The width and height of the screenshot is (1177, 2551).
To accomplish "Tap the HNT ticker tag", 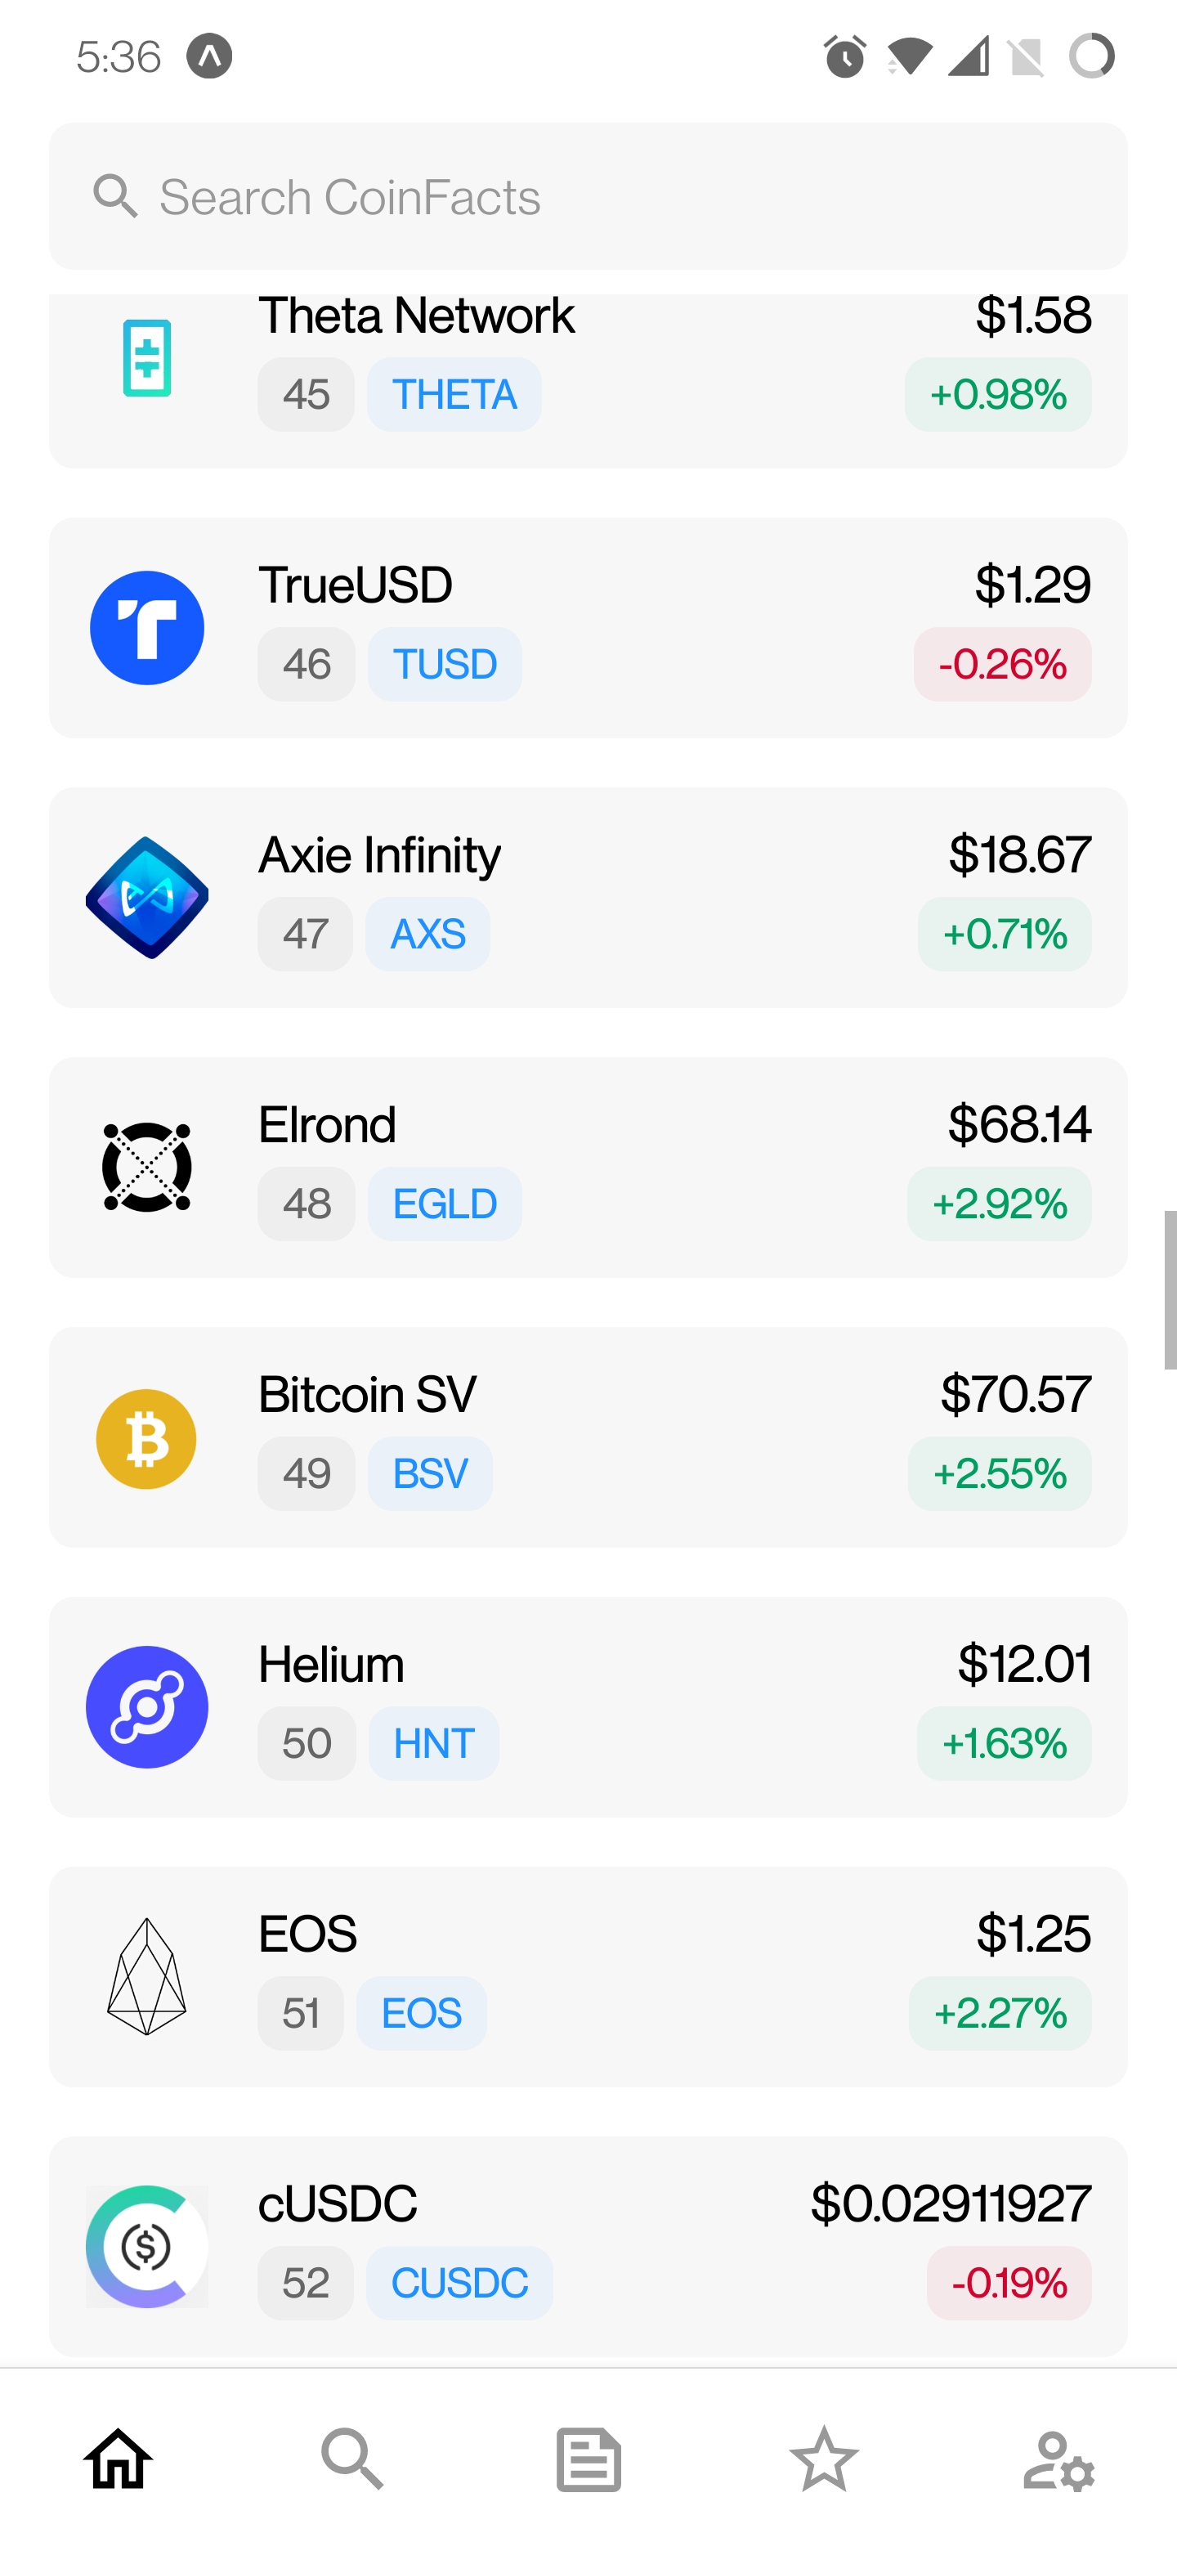I will click(x=433, y=1743).
